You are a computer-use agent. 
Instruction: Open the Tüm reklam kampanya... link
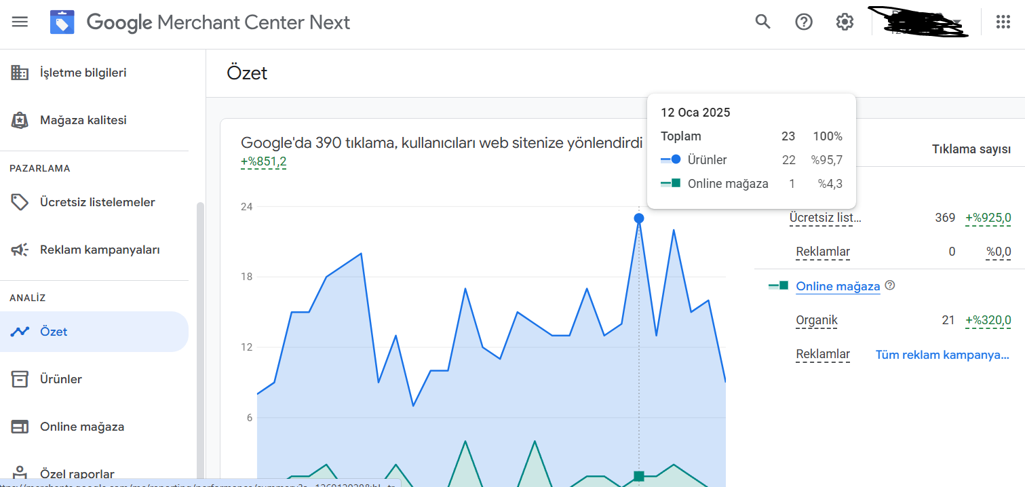942,354
